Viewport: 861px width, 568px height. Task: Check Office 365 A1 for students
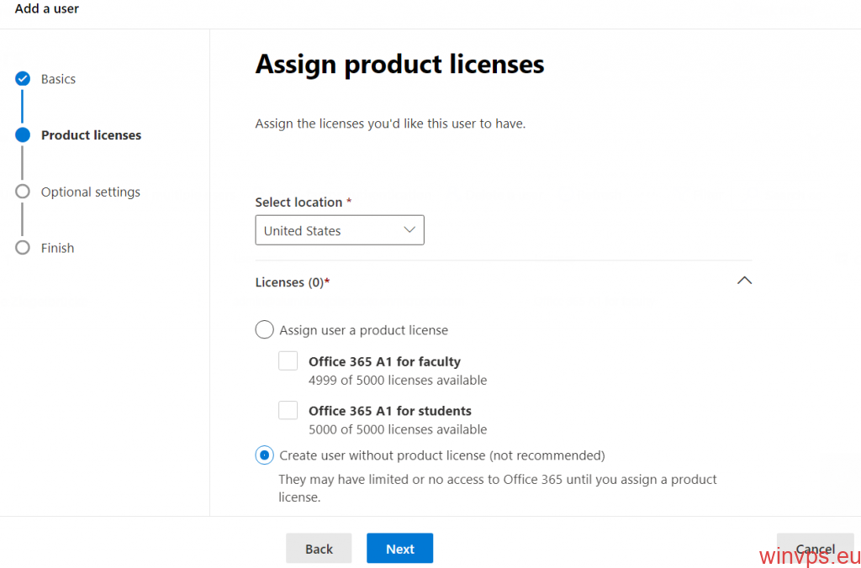pyautogui.click(x=288, y=410)
